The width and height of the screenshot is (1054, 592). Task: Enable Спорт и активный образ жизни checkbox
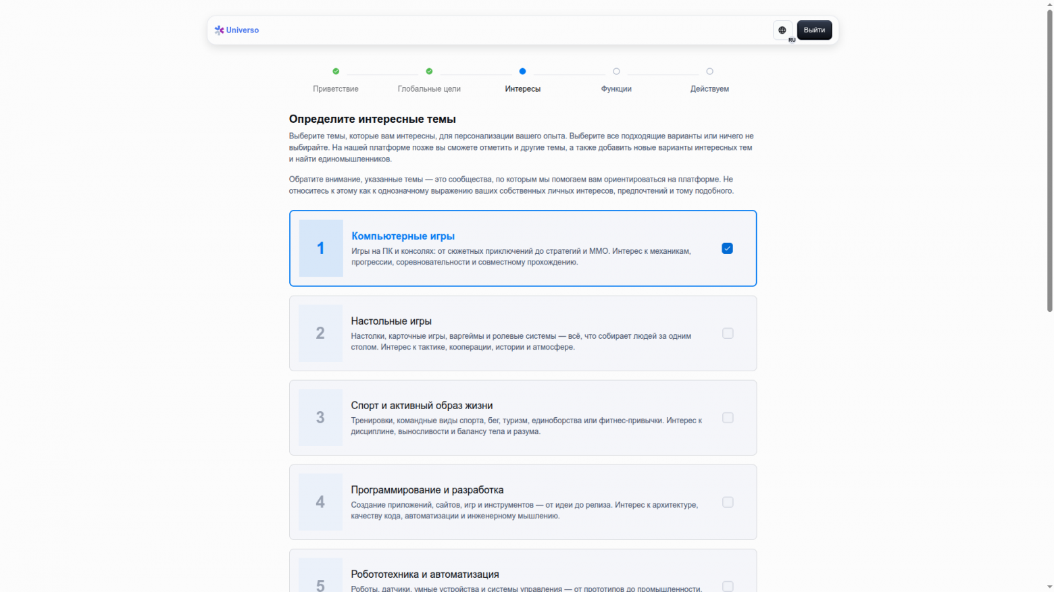coord(727,418)
